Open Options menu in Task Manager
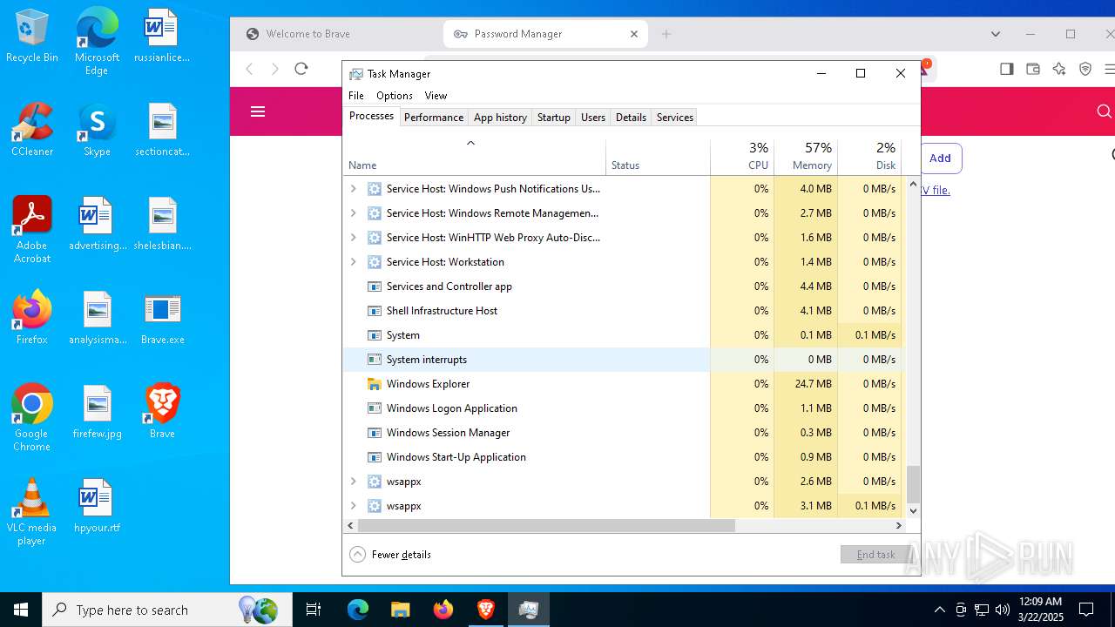The height and width of the screenshot is (627, 1115). (x=395, y=96)
